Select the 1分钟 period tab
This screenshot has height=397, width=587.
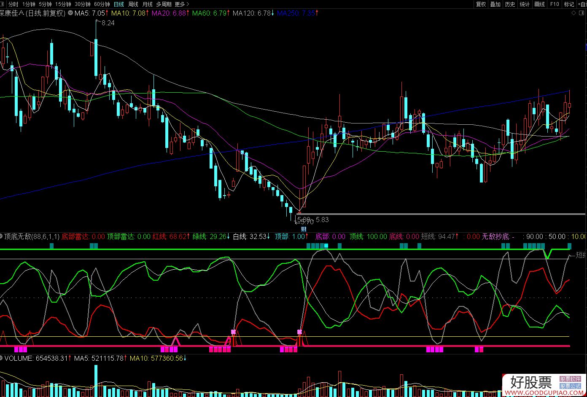tap(29, 4)
